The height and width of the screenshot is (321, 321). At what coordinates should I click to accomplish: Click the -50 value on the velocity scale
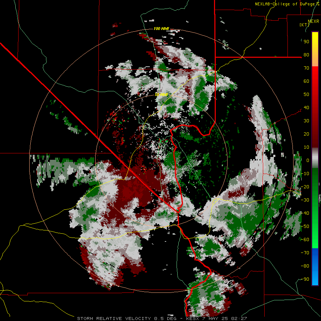tap(305, 226)
